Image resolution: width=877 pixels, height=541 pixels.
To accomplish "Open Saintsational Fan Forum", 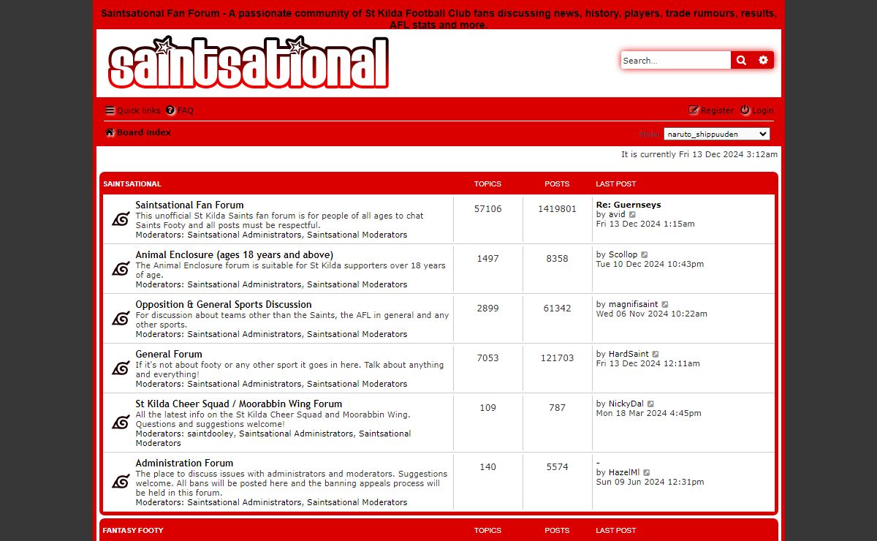I will (x=189, y=205).
